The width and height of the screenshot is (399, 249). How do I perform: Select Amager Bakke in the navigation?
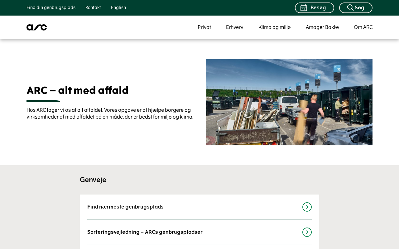[x=322, y=27]
